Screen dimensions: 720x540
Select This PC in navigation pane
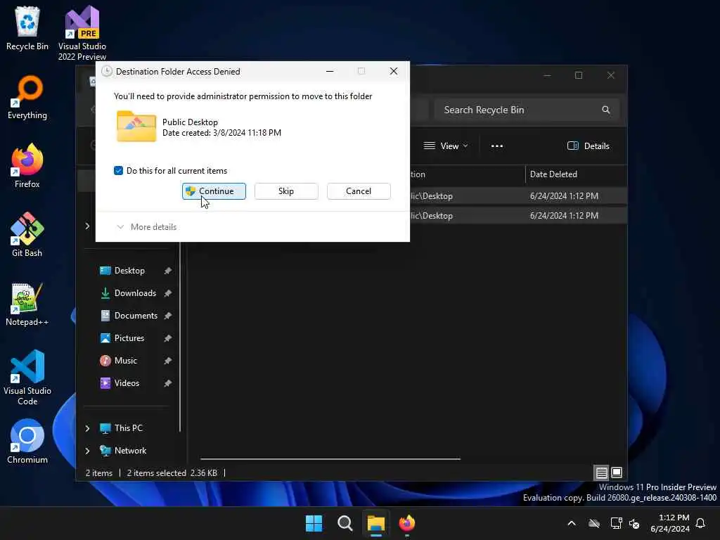click(x=129, y=428)
